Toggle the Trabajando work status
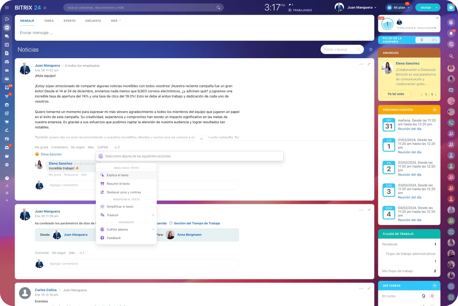458x306 pixels. (x=300, y=10)
